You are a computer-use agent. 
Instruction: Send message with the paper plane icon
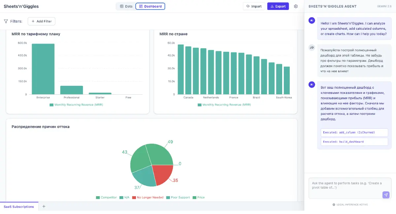coord(386,195)
